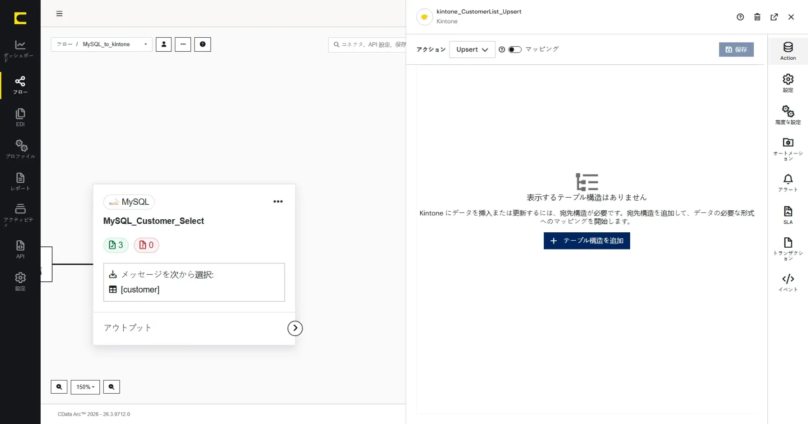
Task: Select the トランザクション tab
Action: (788, 249)
